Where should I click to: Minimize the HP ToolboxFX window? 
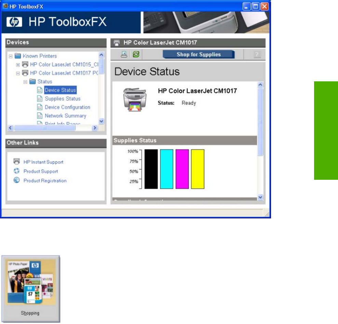pos(246,6)
